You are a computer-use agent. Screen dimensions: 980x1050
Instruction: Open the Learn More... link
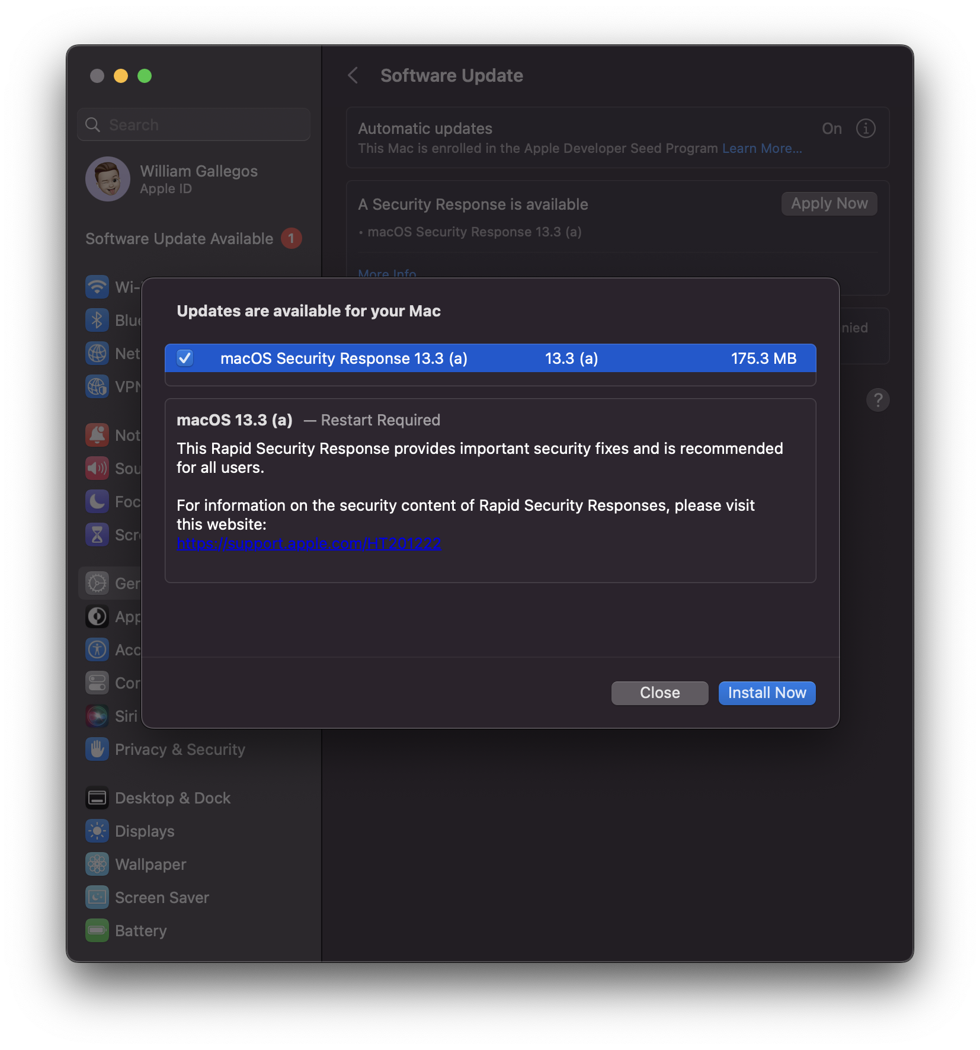tap(762, 149)
